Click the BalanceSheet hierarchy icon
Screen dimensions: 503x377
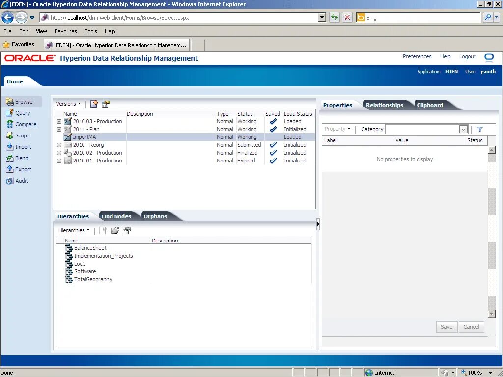[x=69, y=248]
